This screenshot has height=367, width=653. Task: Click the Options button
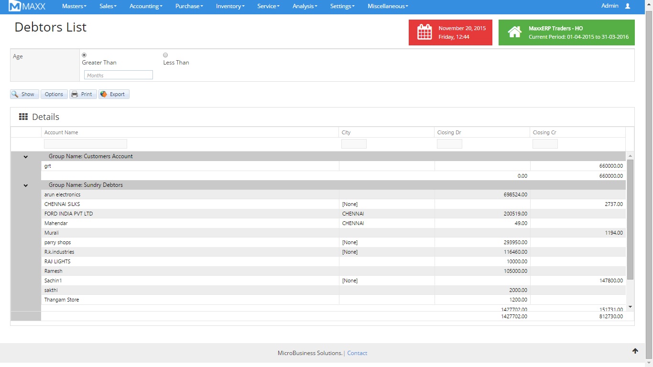(54, 94)
